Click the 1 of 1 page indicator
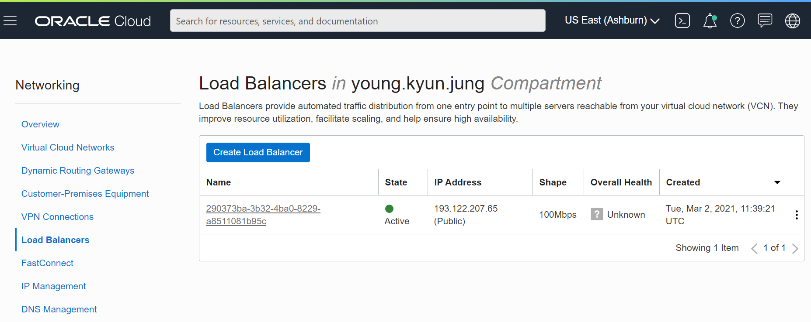 pyautogui.click(x=774, y=248)
